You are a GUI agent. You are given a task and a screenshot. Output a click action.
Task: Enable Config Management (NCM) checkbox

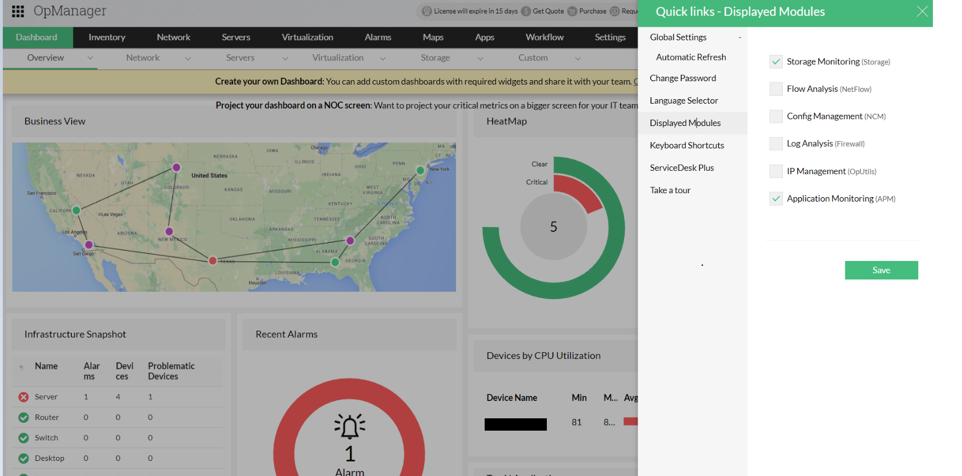[x=776, y=116]
